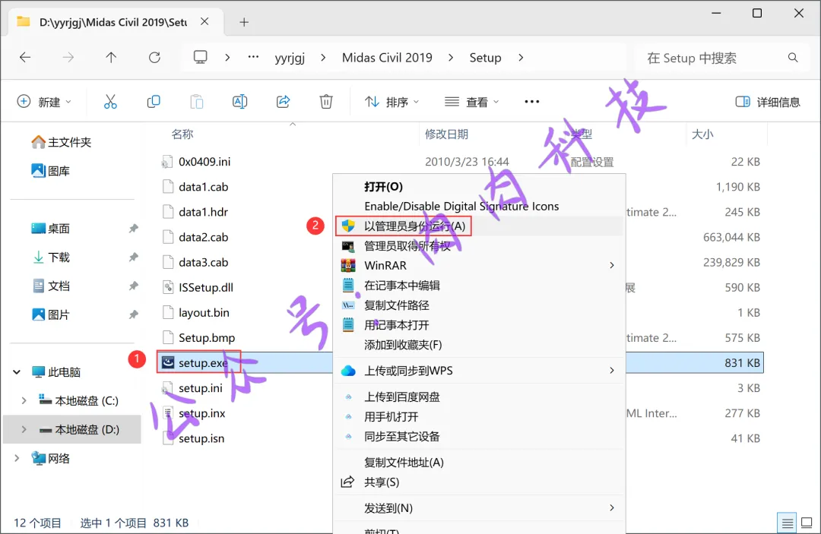Unpin Desktop from quick access
Viewport: 821px width, 534px height.
coord(134,229)
